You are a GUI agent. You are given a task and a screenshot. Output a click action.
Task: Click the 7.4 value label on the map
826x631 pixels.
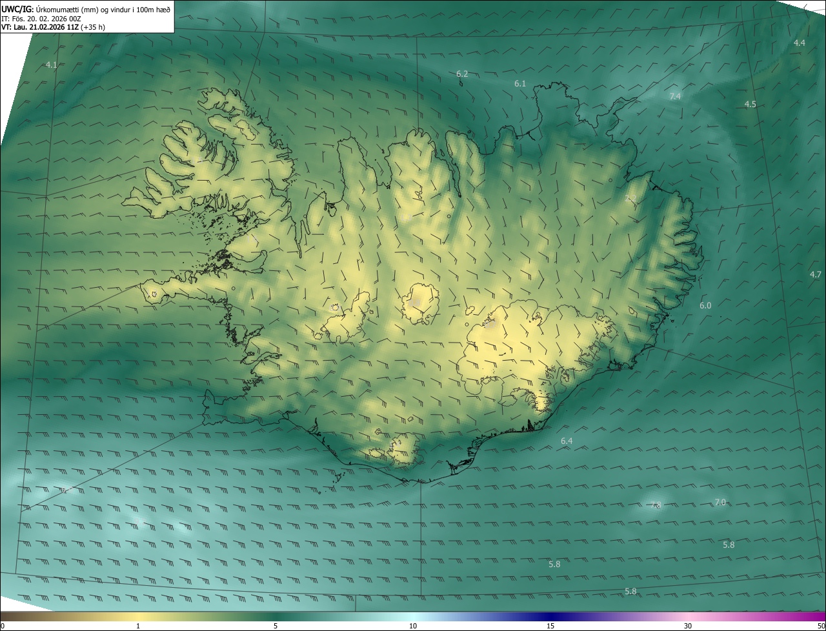[x=675, y=96]
